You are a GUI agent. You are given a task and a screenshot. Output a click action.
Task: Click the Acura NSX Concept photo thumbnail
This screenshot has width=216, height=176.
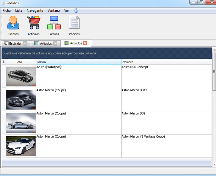[x=21, y=77]
